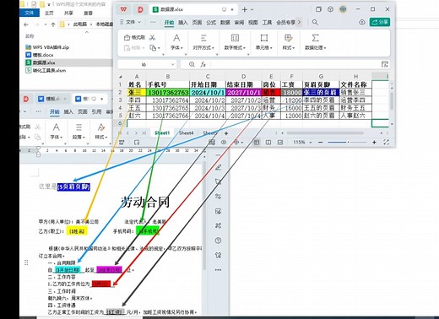Image resolution: width=439 pixels, height=319 pixels.
Task: Open the 数字格式 number format dropdown
Action: point(235,42)
